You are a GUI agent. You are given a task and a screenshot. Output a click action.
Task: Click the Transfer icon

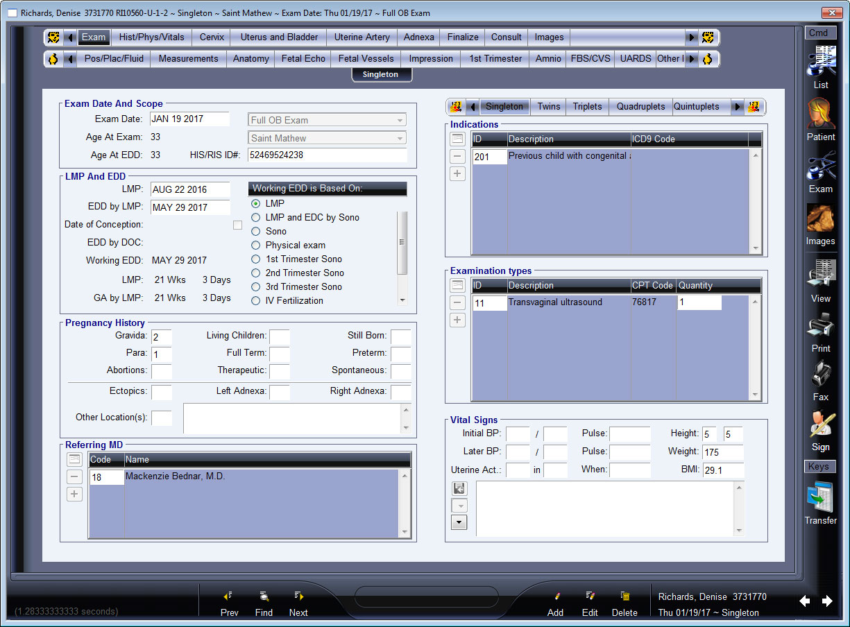pyautogui.click(x=820, y=497)
